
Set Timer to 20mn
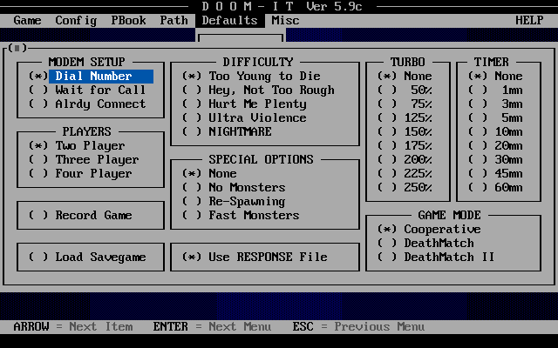point(495,145)
